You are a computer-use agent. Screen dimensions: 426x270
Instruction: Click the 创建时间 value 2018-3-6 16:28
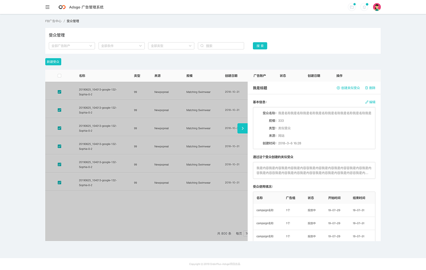(x=290, y=143)
